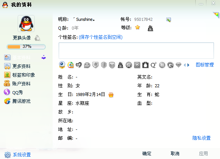Click the webcam service icon
Screen dimensions: 220x159
(x=62, y=65)
